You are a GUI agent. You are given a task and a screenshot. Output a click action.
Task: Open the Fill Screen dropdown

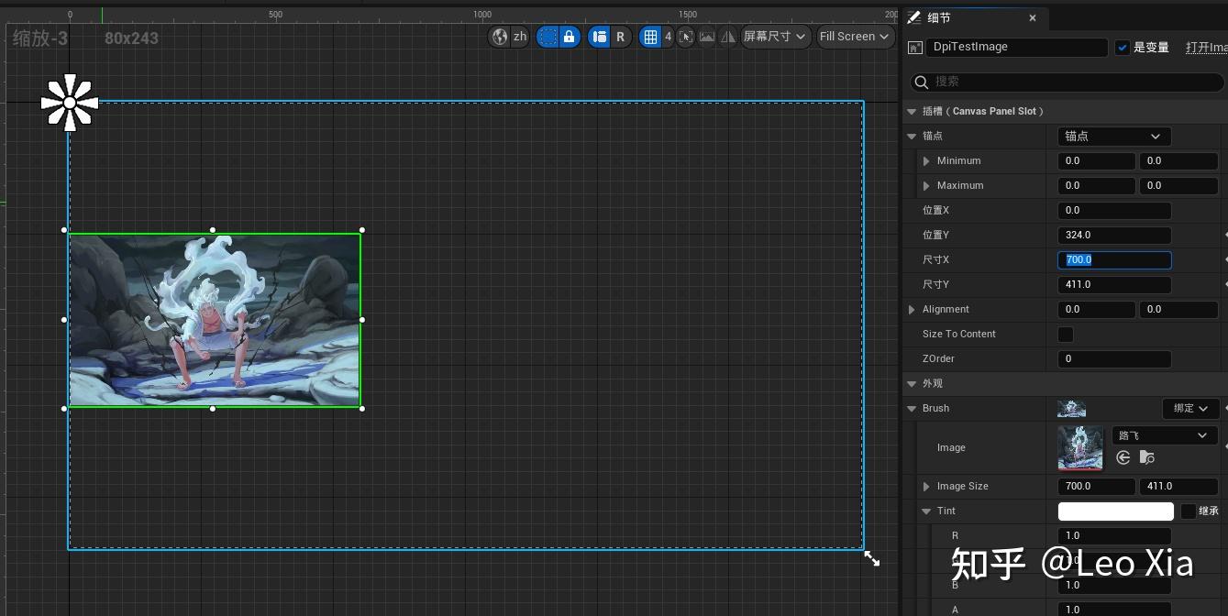coord(855,37)
